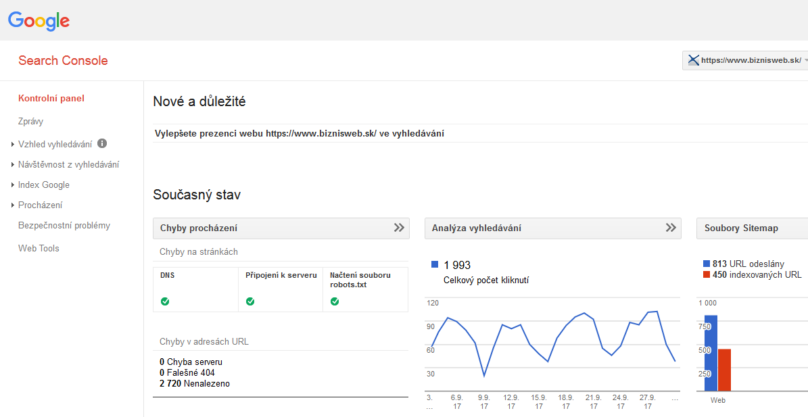808x417 pixels.
Task: Click double-arrow icon in Analýza vyhledávání
Action: [x=671, y=228]
